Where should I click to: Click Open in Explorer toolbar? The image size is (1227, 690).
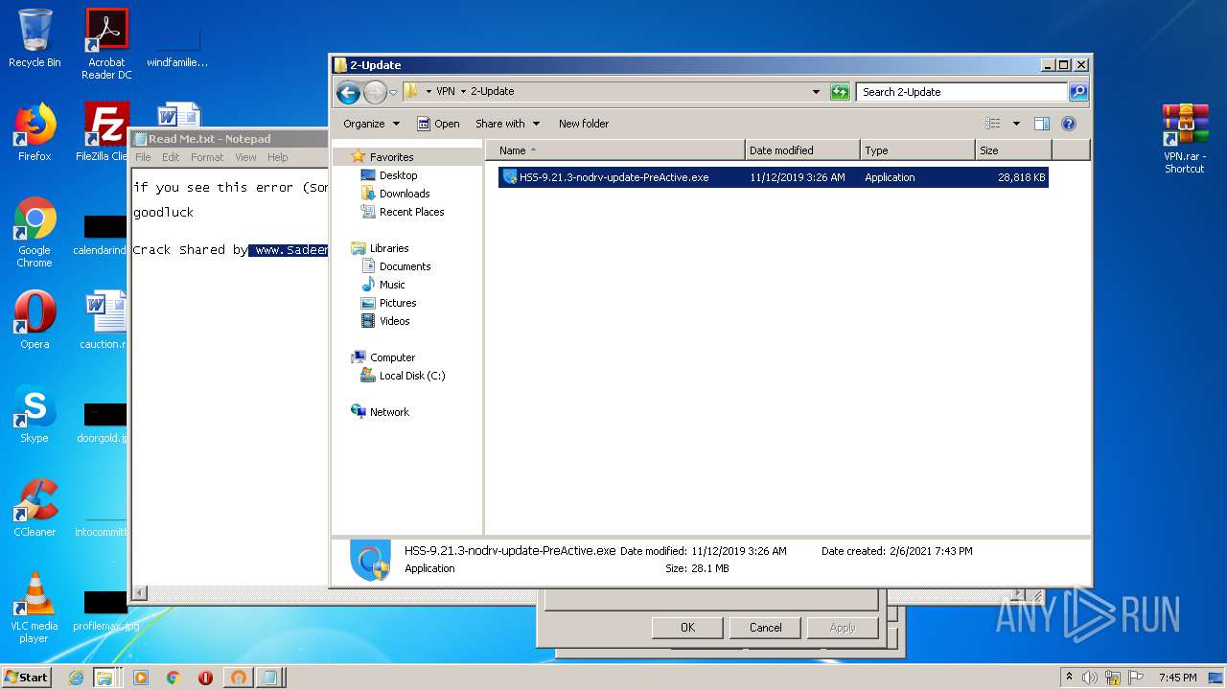point(439,124)
